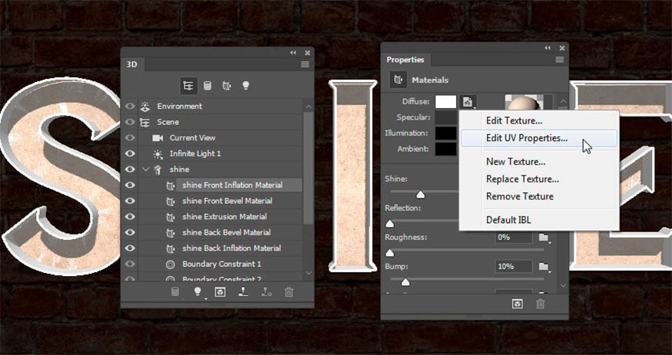Delete the 3D item with the trash icon

click(289, 291)
